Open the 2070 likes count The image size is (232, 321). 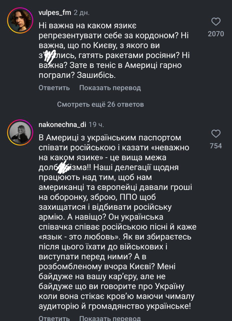click(216, 34)
